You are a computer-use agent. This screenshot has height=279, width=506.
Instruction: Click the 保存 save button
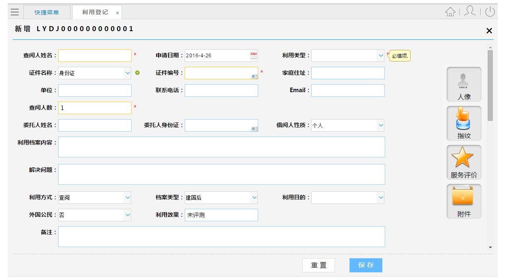[366, 265]
